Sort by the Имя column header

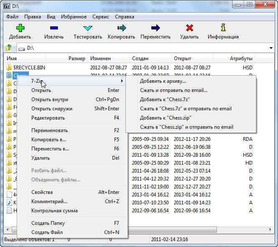pyautogui.click(x=25, y=59)
